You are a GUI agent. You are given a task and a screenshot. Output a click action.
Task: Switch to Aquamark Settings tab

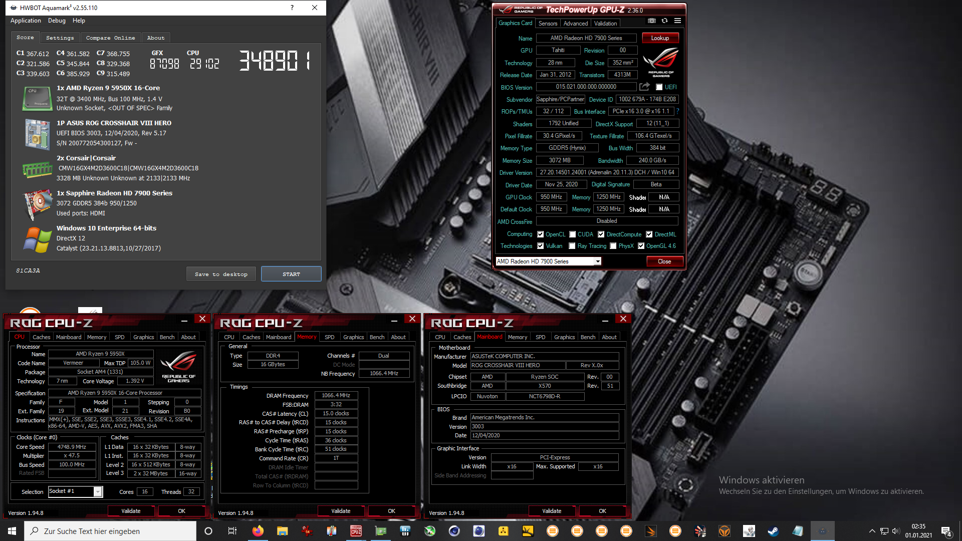pos(60,38)
